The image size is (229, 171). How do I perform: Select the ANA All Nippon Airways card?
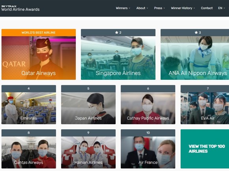[195, 54]
